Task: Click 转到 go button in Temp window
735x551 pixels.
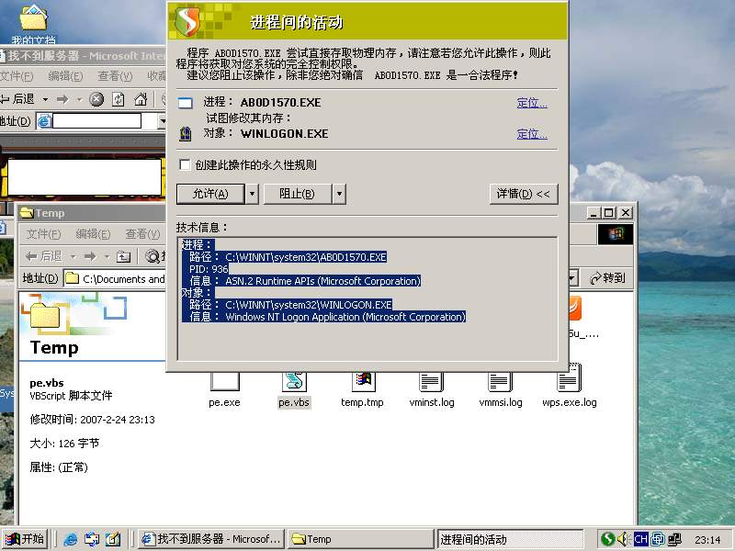Action: 607,278
